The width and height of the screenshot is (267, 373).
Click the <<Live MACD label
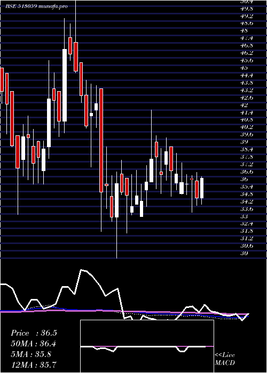coord(225,359)
